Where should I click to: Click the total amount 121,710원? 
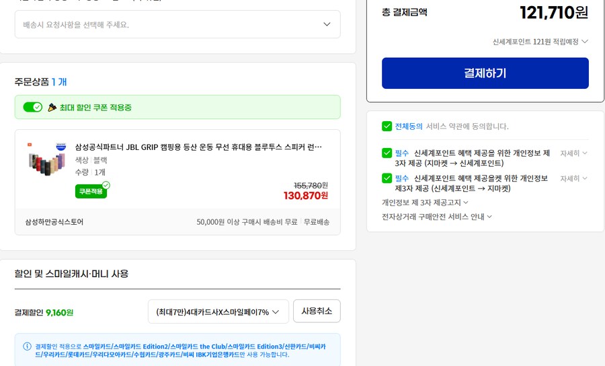(x=554, y=13)
